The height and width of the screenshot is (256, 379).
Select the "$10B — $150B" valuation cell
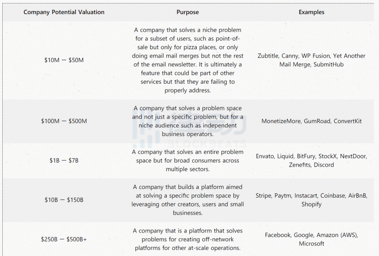pyautogui.click(x=64, y=200)
